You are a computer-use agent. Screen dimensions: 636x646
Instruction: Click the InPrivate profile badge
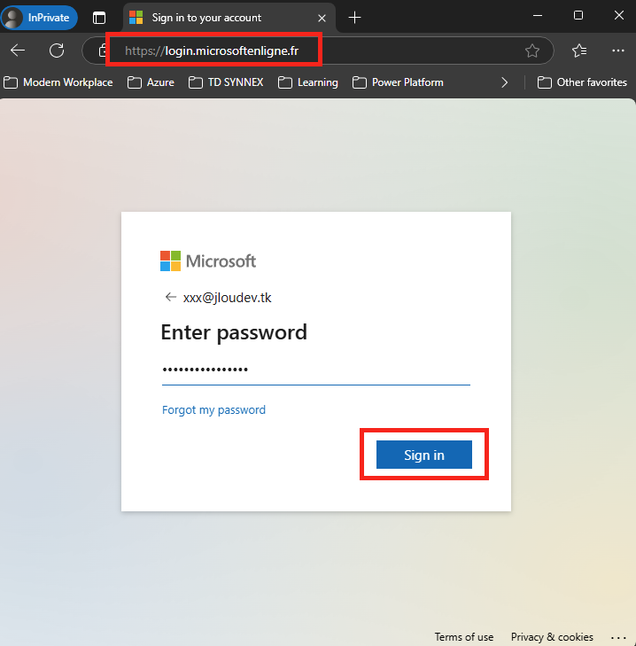pos(39,18)
